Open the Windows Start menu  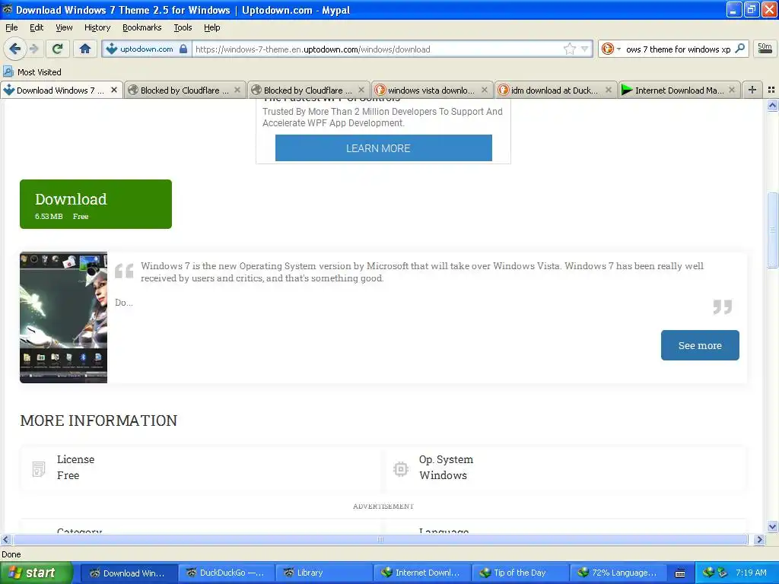click(x=37, y=573)
